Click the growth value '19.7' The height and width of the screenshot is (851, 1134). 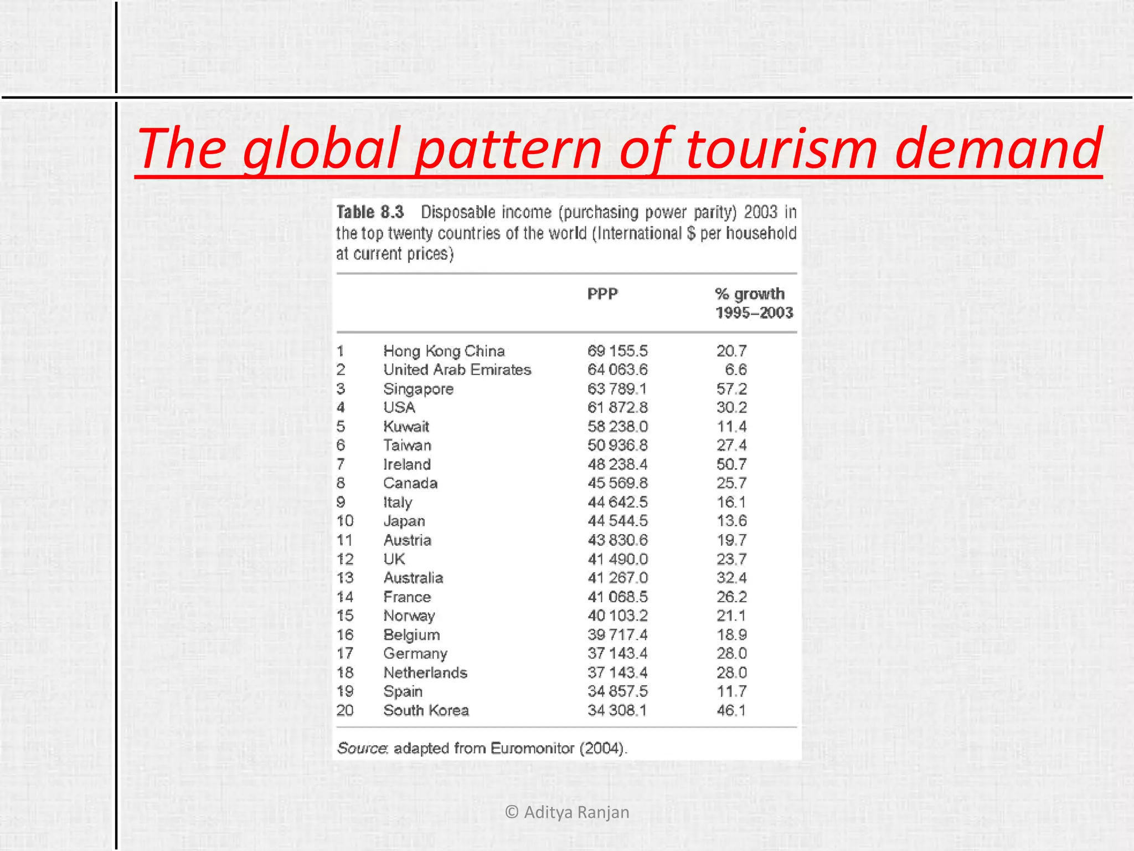pyautogui.click(x=731, y=540)
